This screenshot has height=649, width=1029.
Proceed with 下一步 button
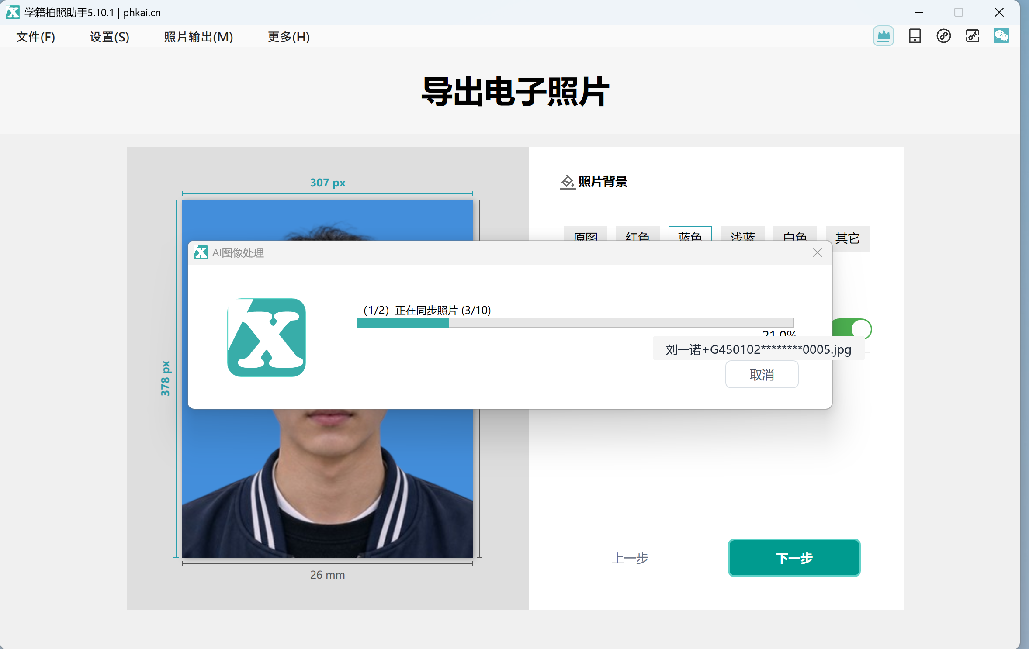(794, 558)
